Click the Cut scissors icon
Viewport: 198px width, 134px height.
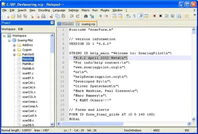point(51,16)
